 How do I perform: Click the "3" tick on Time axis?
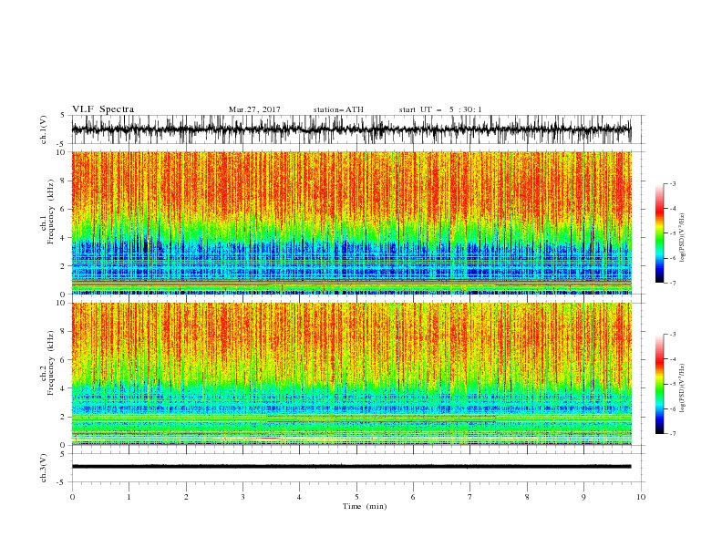[242, 497]
